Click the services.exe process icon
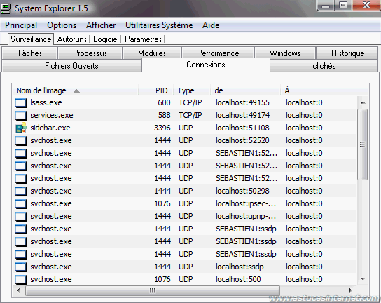Screen dimensions: 381x303 [21, 116]
